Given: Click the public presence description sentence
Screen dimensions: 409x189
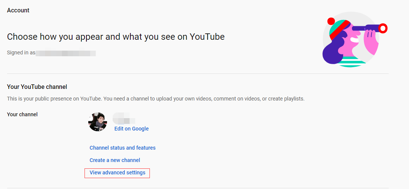Looking at the screenshot, I should click(x=156, y=99).
